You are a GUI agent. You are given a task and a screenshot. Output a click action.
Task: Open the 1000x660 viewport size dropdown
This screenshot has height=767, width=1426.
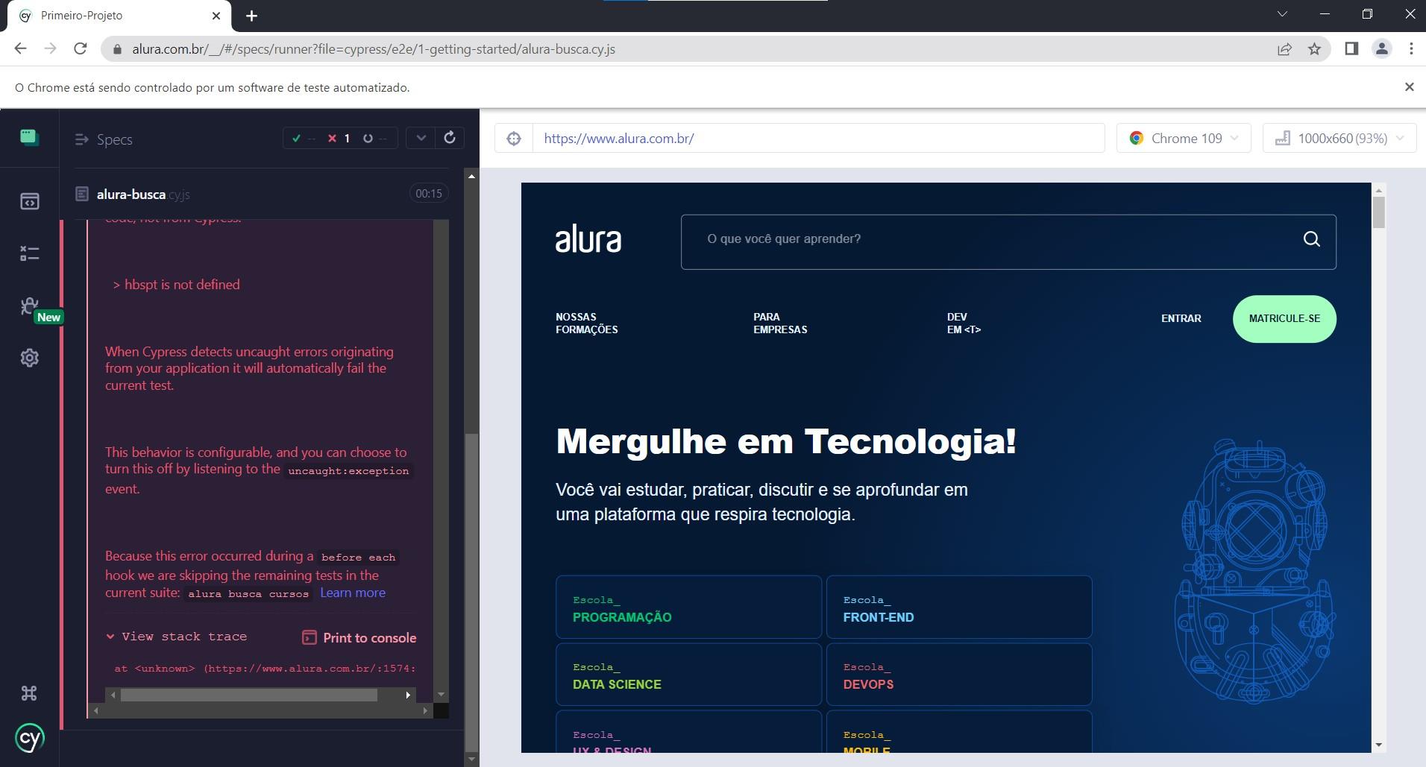pos(1339,138)
